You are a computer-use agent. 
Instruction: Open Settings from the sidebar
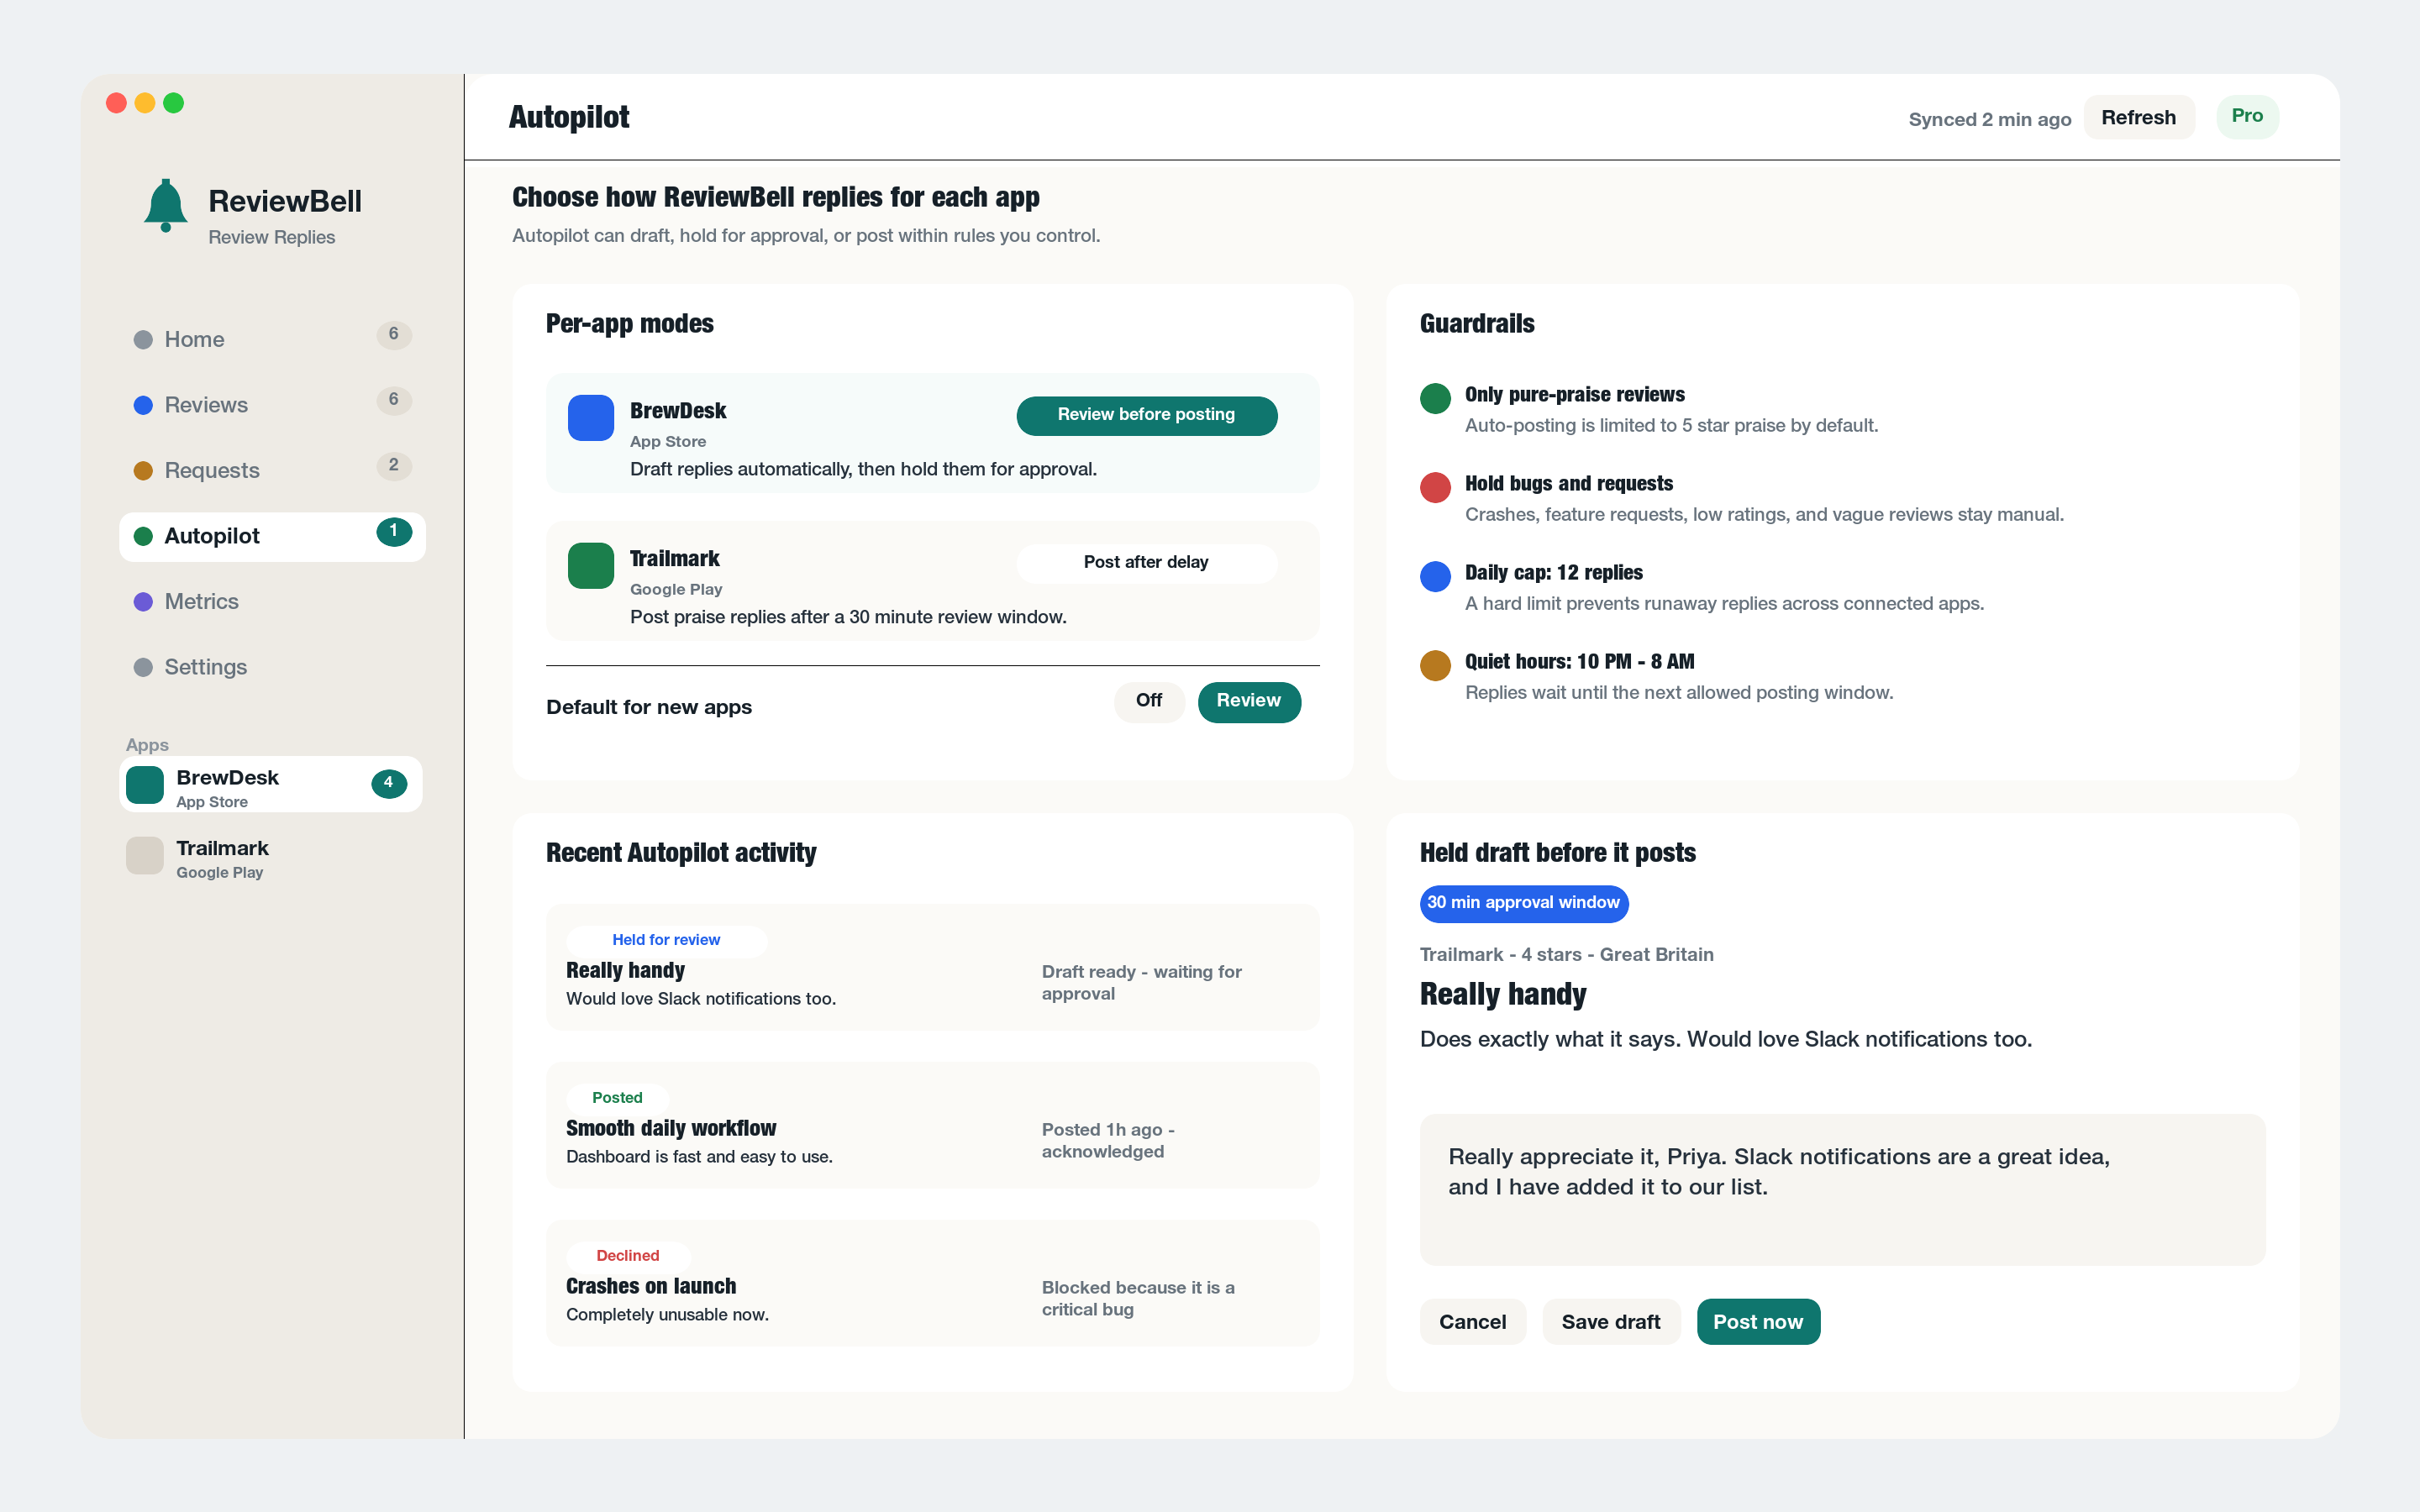(272, 667)
